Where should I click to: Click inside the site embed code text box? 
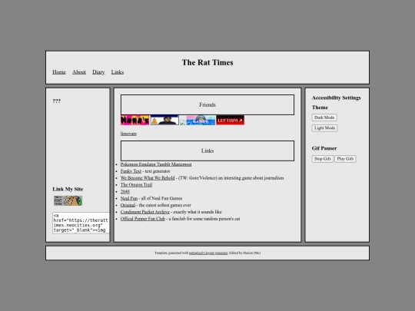(x=81, y=223)
